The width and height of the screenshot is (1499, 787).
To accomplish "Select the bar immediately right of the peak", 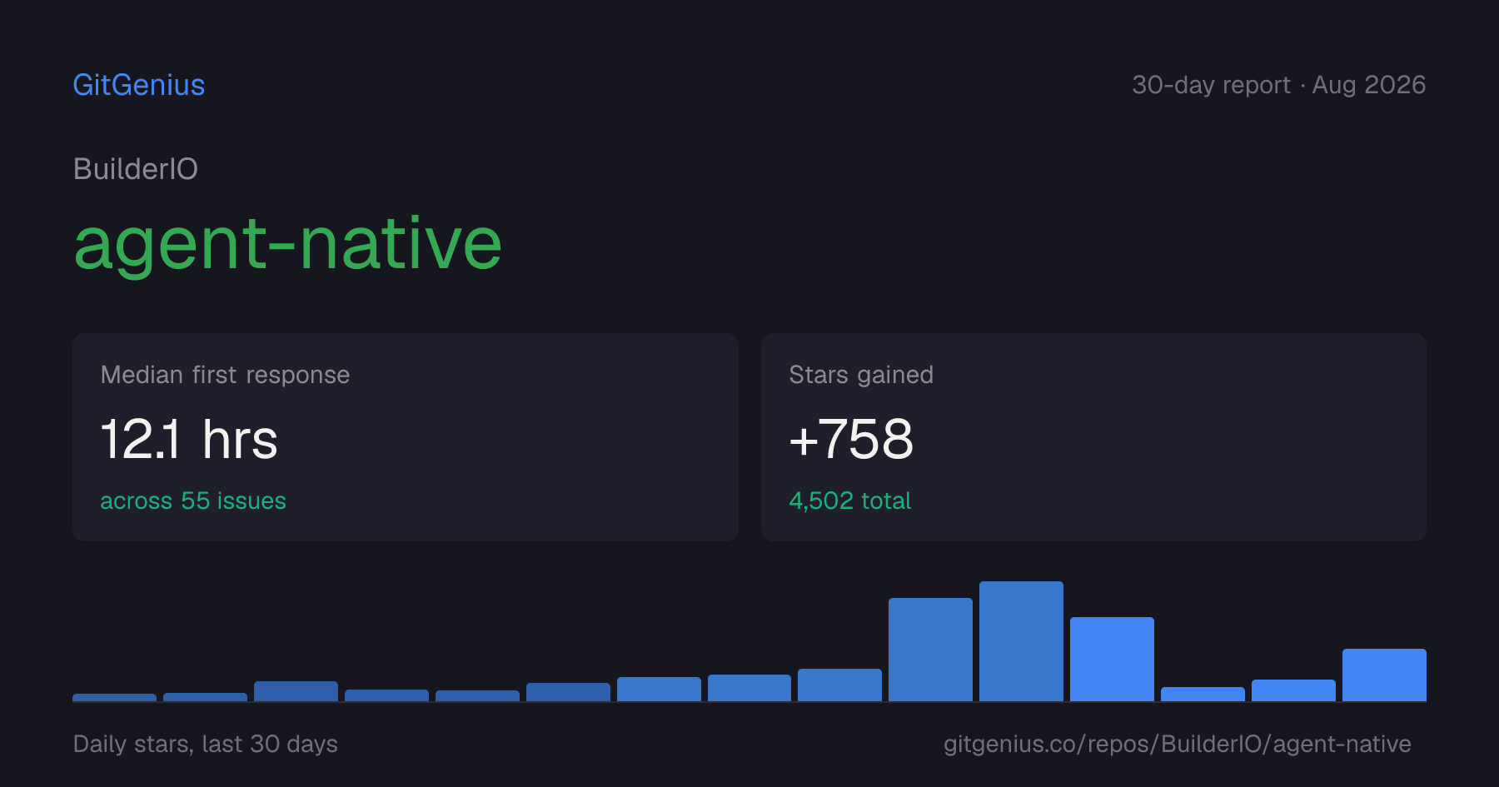I will pos(1112,659).
